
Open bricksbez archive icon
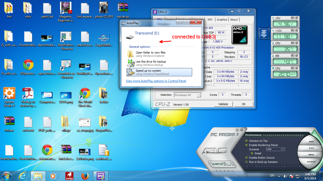[x=66, y=153]
